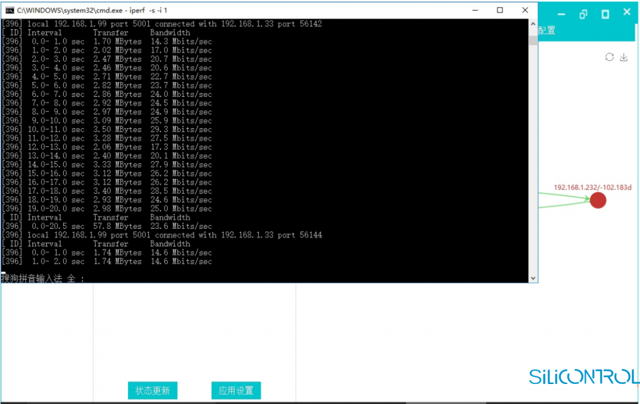Click the 17.0-18.0 sec 28.5 Mbits/sec row
Screen dimensions: 640x404
click(x=107, y=191)
